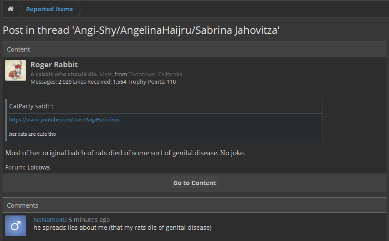Jump to CatParty's original post arrow
Viewport: 389px width, 241px height.
pos(53,107)
